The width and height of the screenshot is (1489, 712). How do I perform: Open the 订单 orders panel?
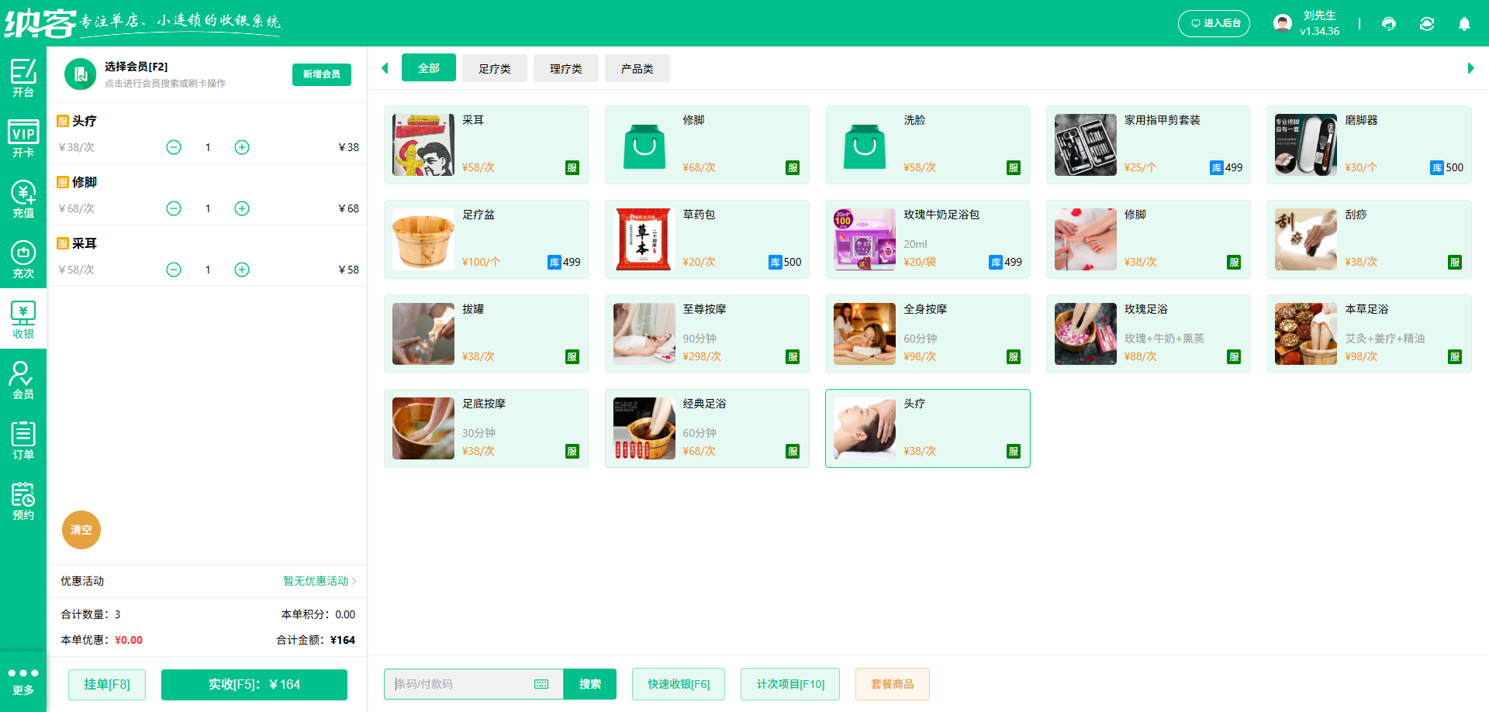coord(23,439)
